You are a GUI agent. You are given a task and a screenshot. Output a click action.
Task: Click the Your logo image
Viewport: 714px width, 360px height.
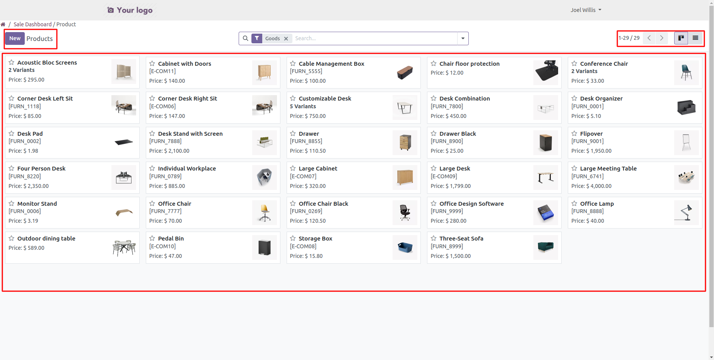(130, 10)
